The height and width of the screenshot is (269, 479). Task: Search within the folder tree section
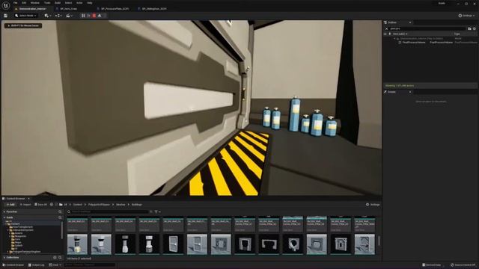[60, 217]
